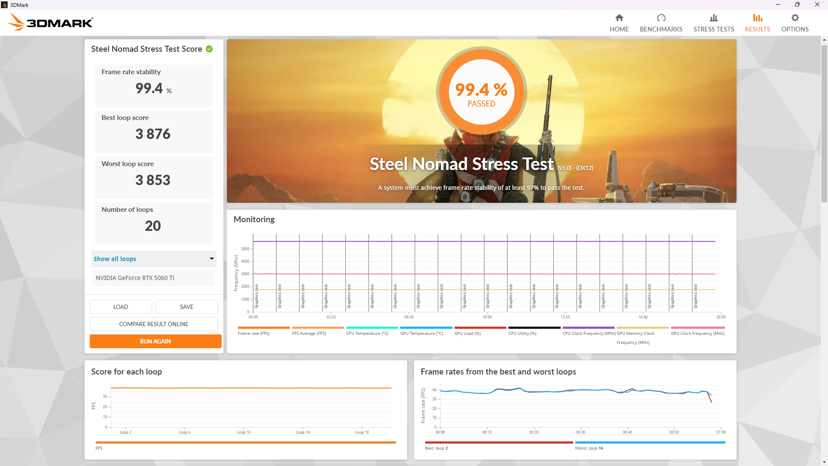Viewport: 828px width, 466px height.
Task: Click the RUN AGAIN button
Action: point(155,341)
